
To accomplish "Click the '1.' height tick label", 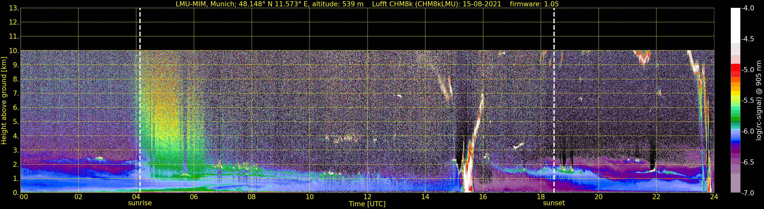I will (16, 179).
